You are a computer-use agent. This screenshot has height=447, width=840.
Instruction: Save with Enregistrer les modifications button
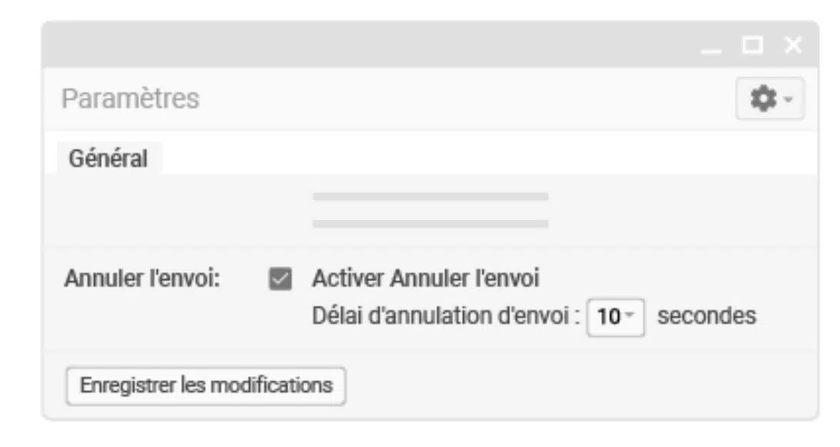point(206,386)
